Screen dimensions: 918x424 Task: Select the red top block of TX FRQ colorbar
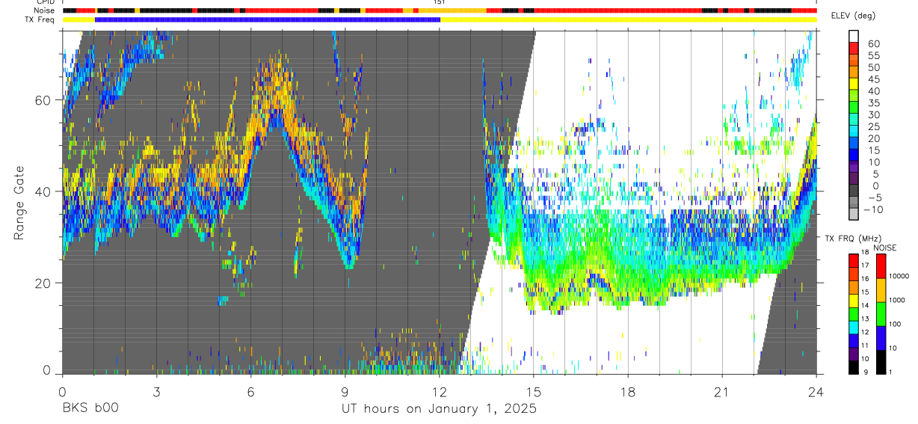coord(854,261)
